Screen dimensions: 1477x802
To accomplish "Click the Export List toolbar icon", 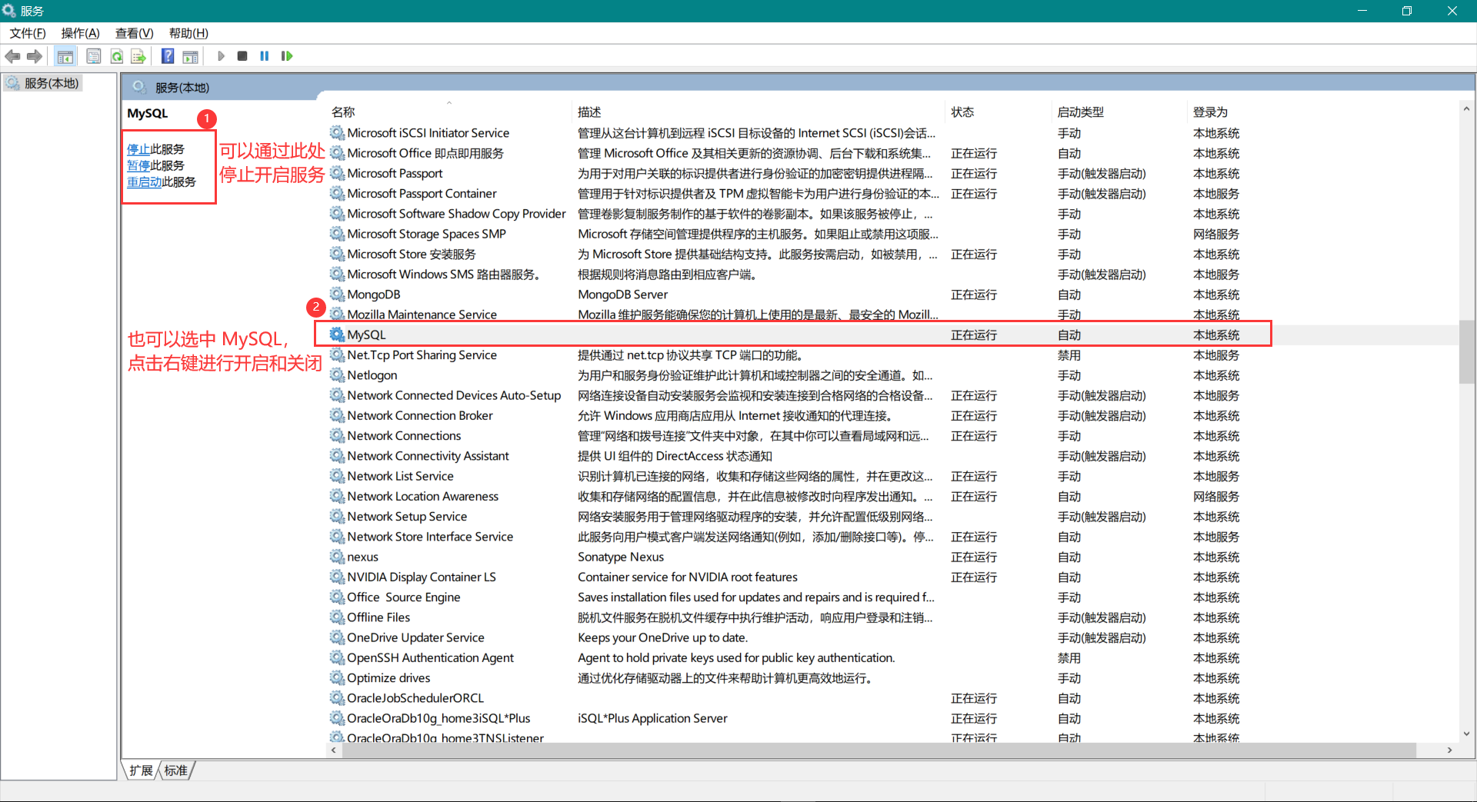I will click(x=138, y=56).
